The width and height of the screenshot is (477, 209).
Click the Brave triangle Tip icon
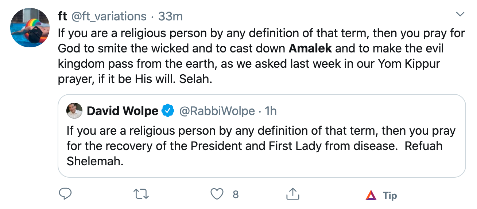371,195
